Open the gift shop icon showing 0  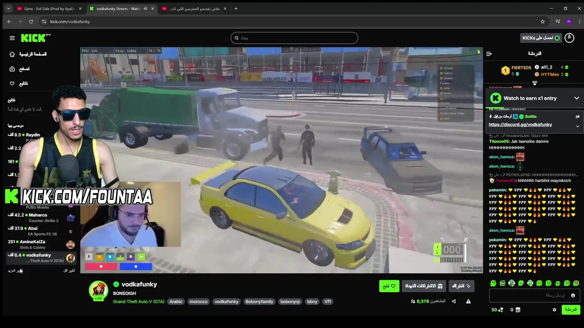(x=515, y=310)
